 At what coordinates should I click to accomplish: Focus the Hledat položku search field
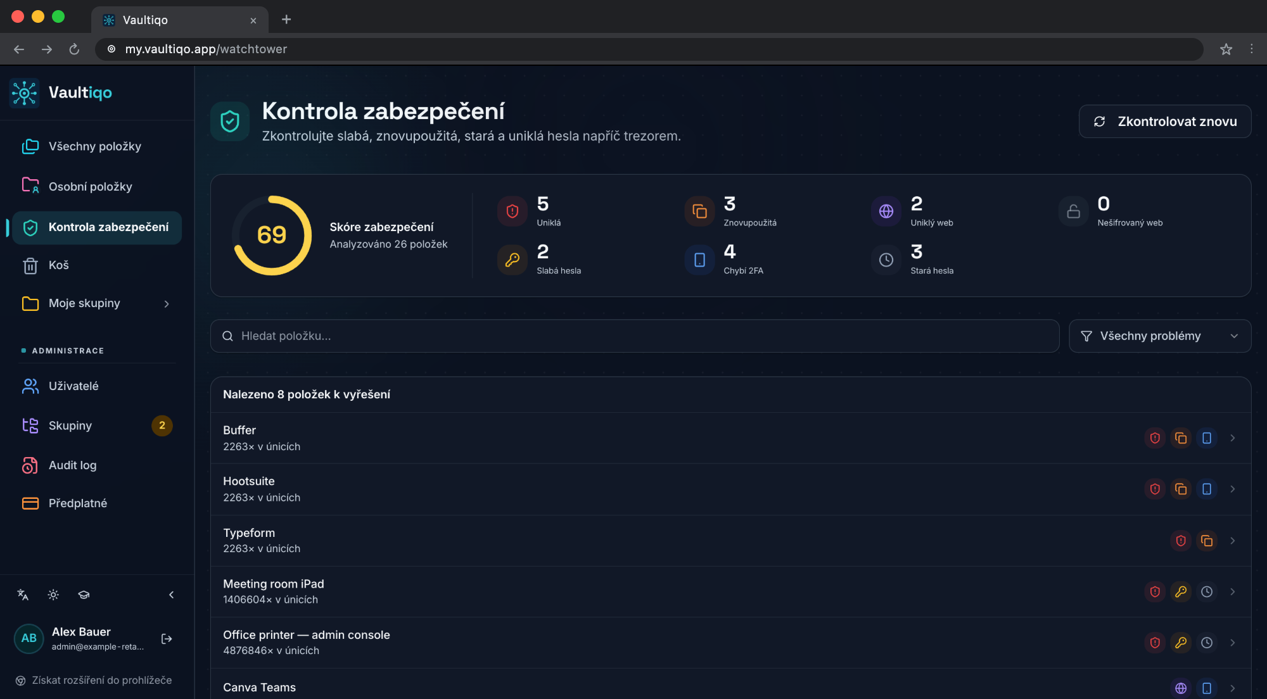(635, 336)
